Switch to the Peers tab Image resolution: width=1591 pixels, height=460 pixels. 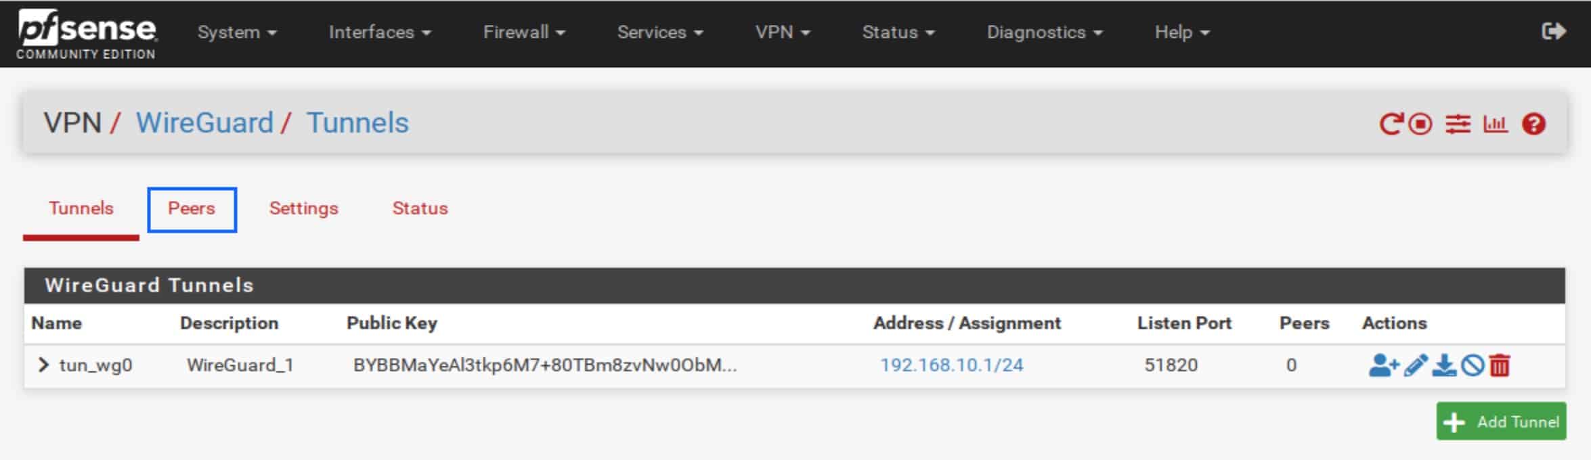tap(192, 209)
